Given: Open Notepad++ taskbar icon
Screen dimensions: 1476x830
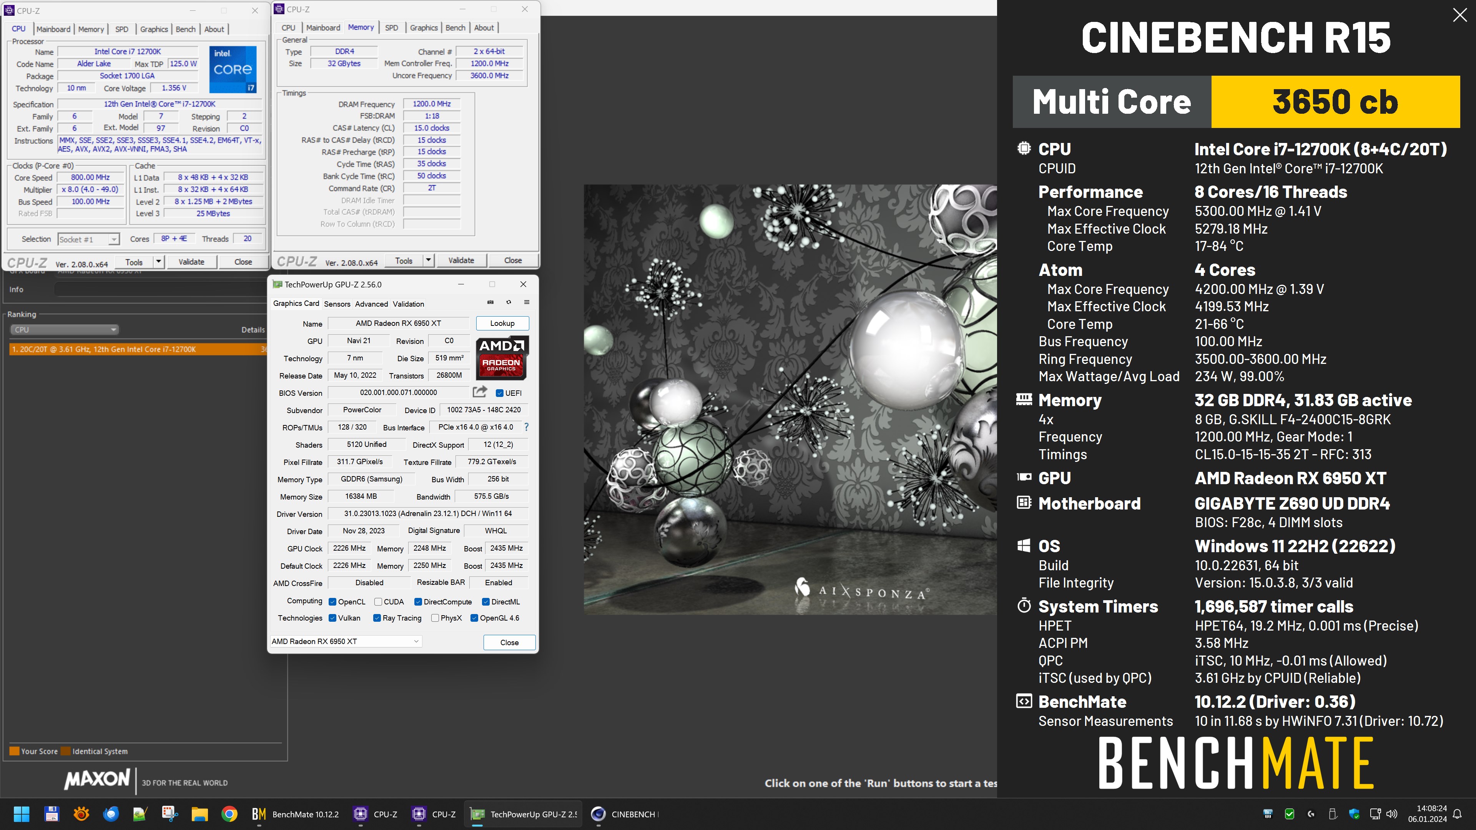Looking at the screenshot, I should pyautogui.click(x=140, y=814).
